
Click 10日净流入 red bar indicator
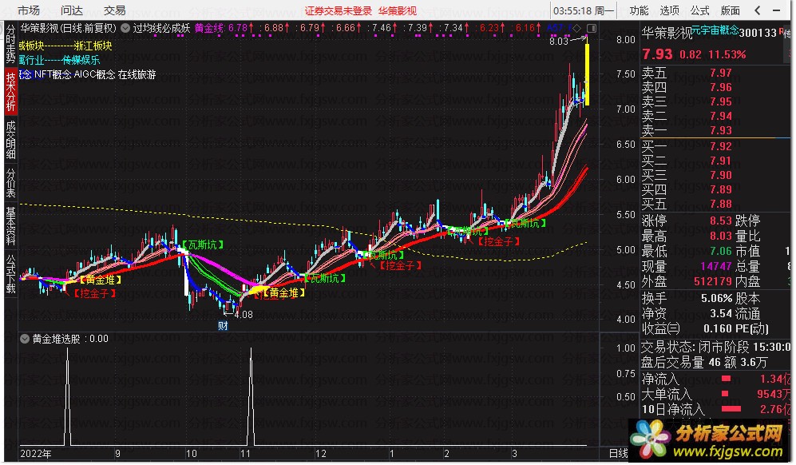click(x=731, y=408)
